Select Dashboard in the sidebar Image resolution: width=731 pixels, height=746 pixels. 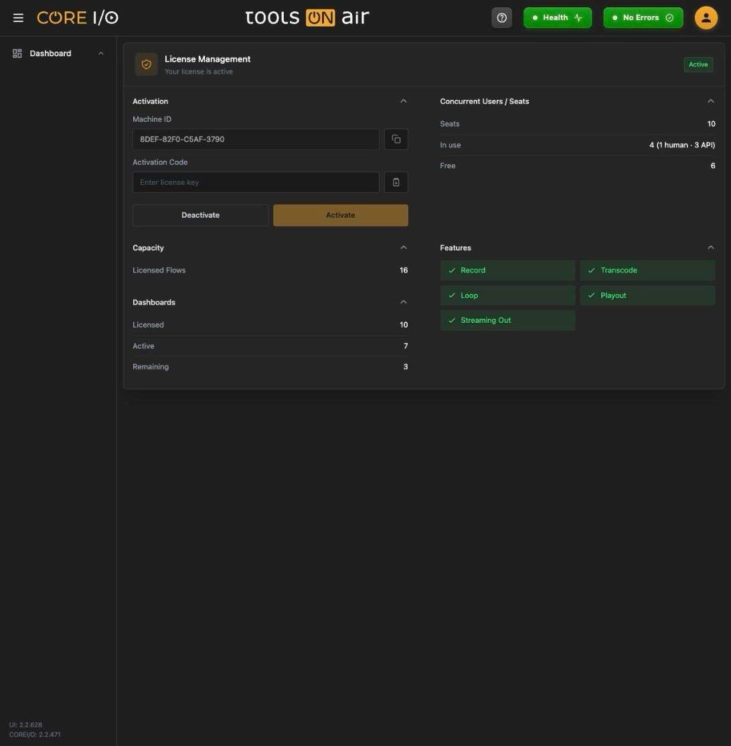(x=50, y=54)
